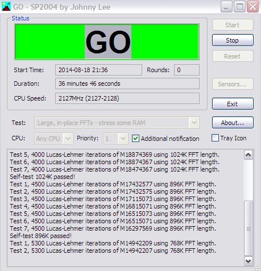261x271 pixels.
Task: Minimize the SP2004 window
Action: click(226, 7)
